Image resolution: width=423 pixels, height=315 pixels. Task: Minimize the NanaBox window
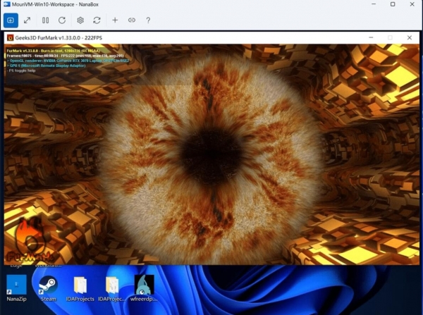(x=374, y=4)
